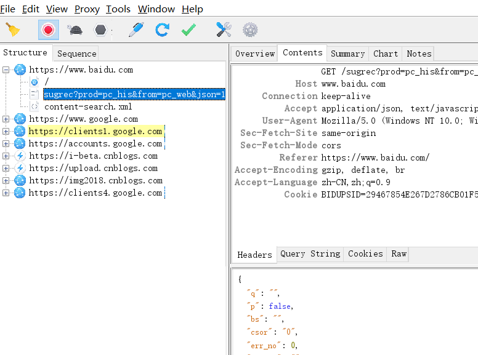Open the File menu
Viewport: 478px width, 355px height.
tap(7, 9)
